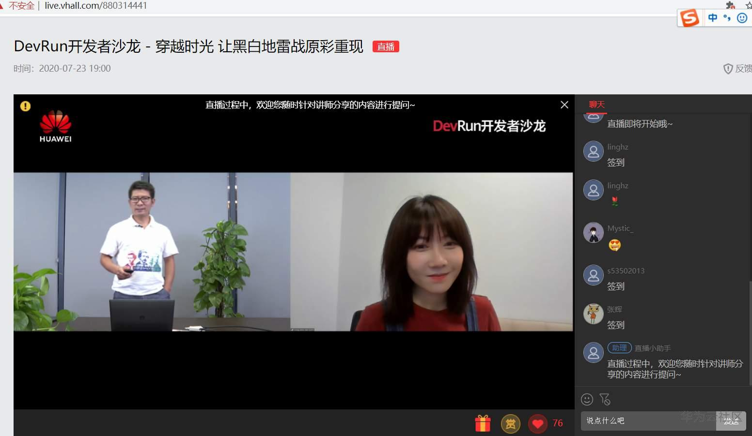Click linghz's avatar beside the 签到 message
This screenshot has height=436, width=752.
click(x=594, y=151)
